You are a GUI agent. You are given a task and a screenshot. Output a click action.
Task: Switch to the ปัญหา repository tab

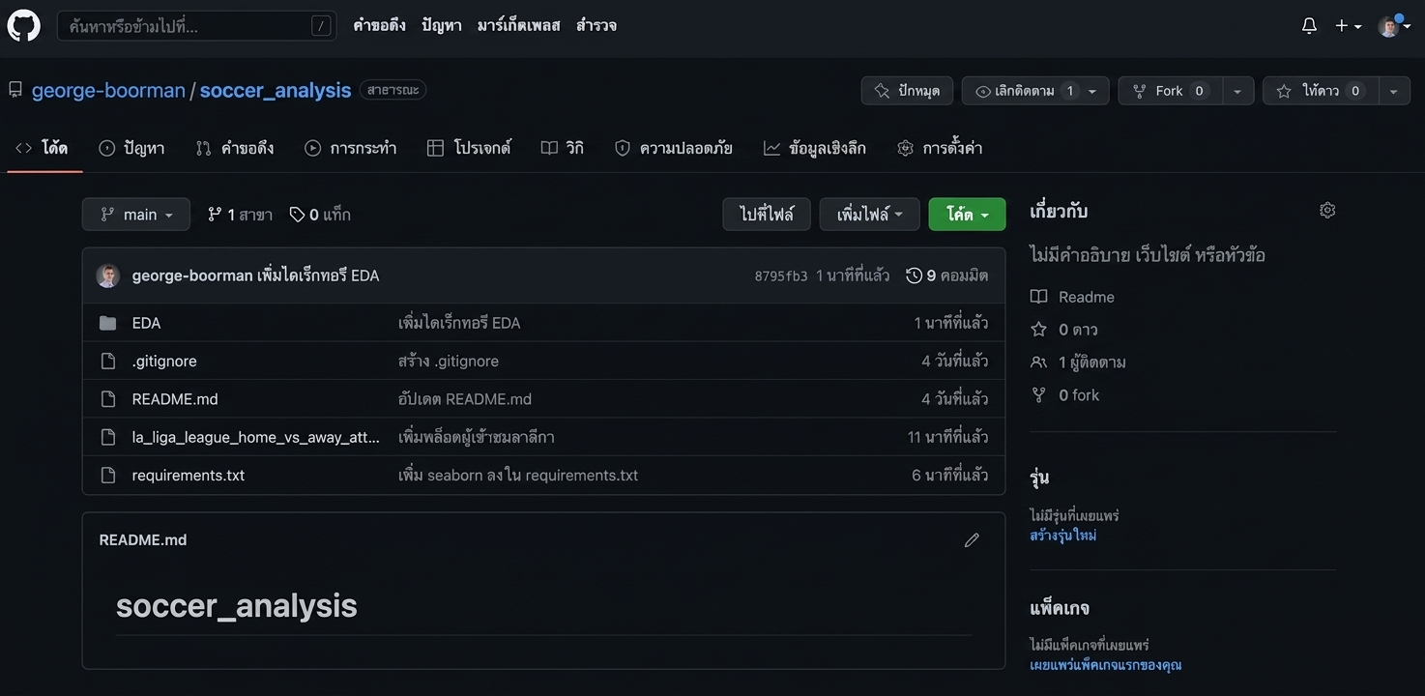click(131, 148)
